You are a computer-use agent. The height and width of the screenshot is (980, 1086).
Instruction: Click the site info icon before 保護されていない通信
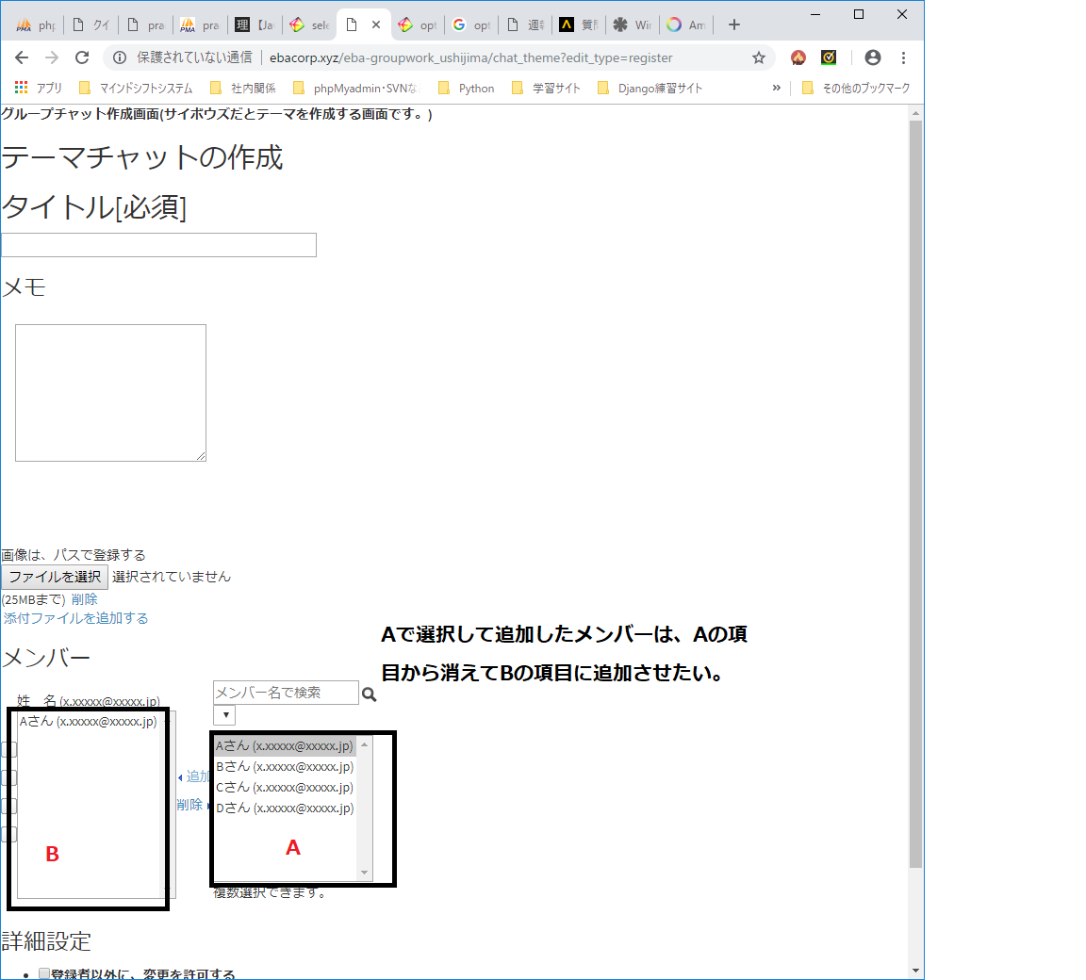tap(119, 57)
